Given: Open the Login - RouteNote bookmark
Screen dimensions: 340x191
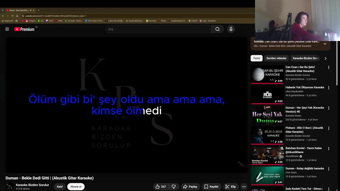Looking at the screenshot, I should [207, 21].
